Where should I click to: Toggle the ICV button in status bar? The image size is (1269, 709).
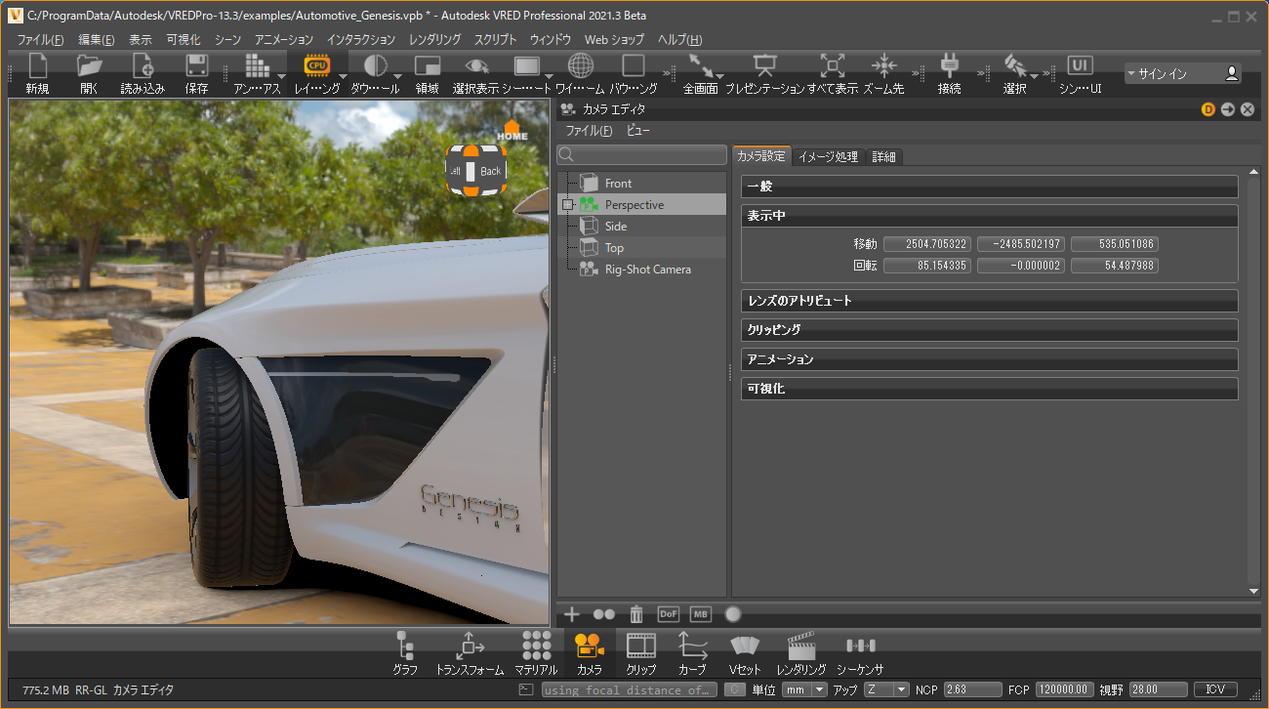click(x=1215, y=689)
